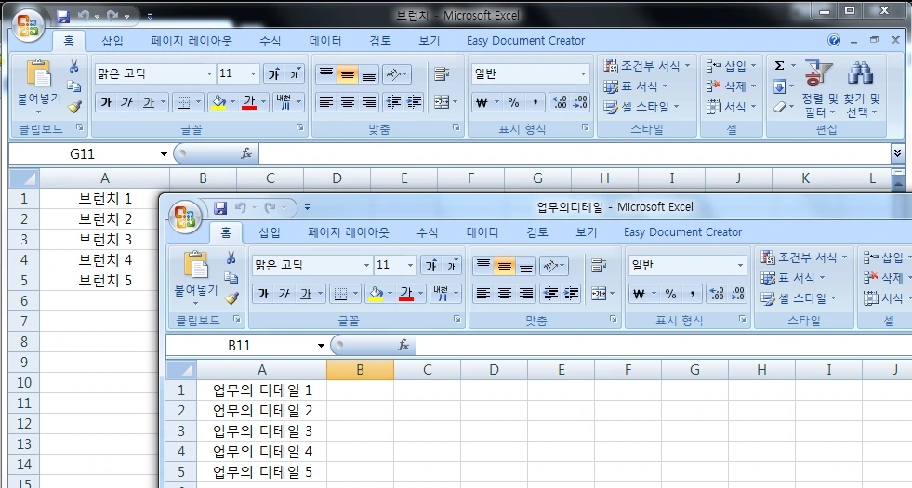
Task: Open 페이지 레이아웃 tab in 브런치 window
Action: 192,41
